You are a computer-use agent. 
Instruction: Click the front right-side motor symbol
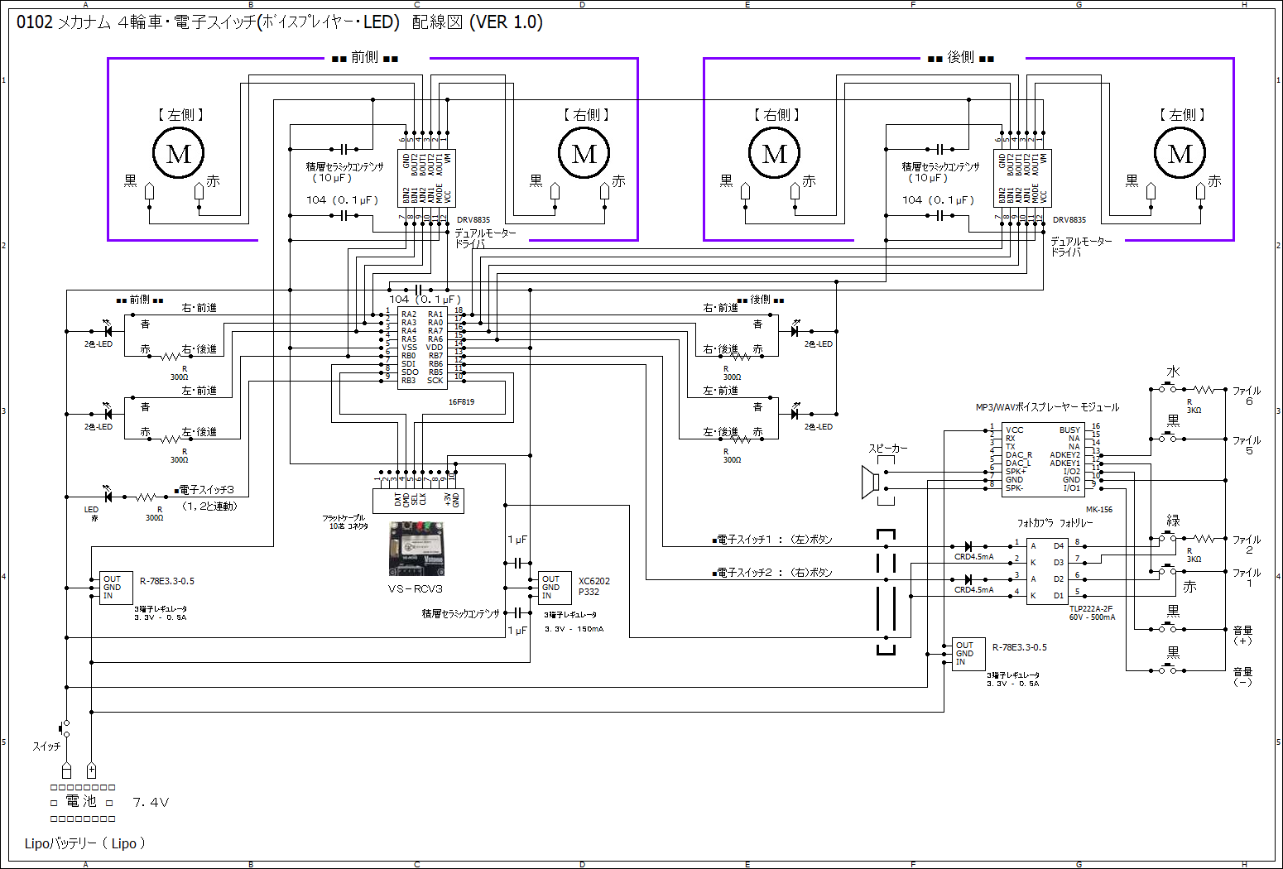[x=584, y=154]
